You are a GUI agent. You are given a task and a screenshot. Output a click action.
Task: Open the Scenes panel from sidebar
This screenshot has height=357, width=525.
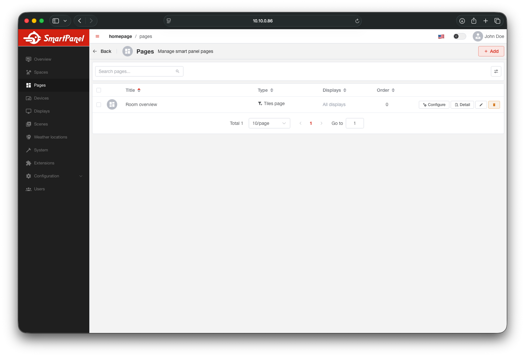[41, 124]
